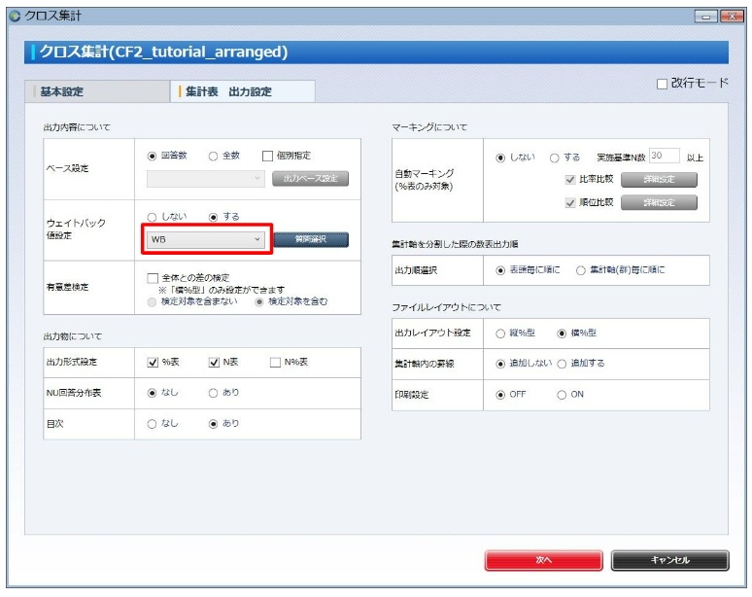Select the 集計表 出力設定 tab
The height and width of the screenshot is (597, 752).
243,91
